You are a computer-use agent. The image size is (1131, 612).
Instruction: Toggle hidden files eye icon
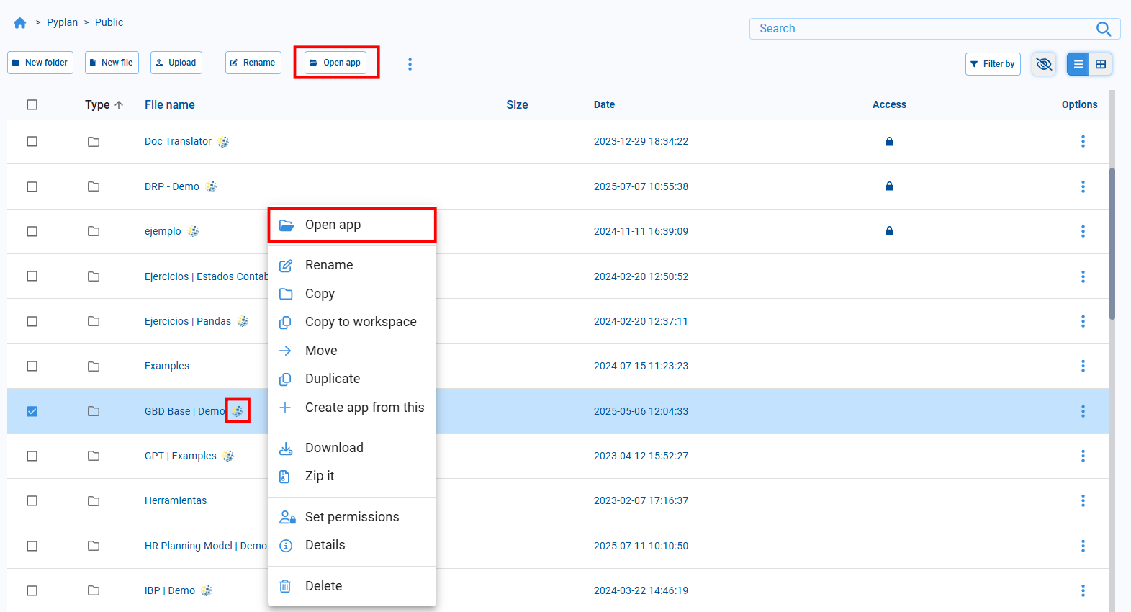click(1043, 64)
